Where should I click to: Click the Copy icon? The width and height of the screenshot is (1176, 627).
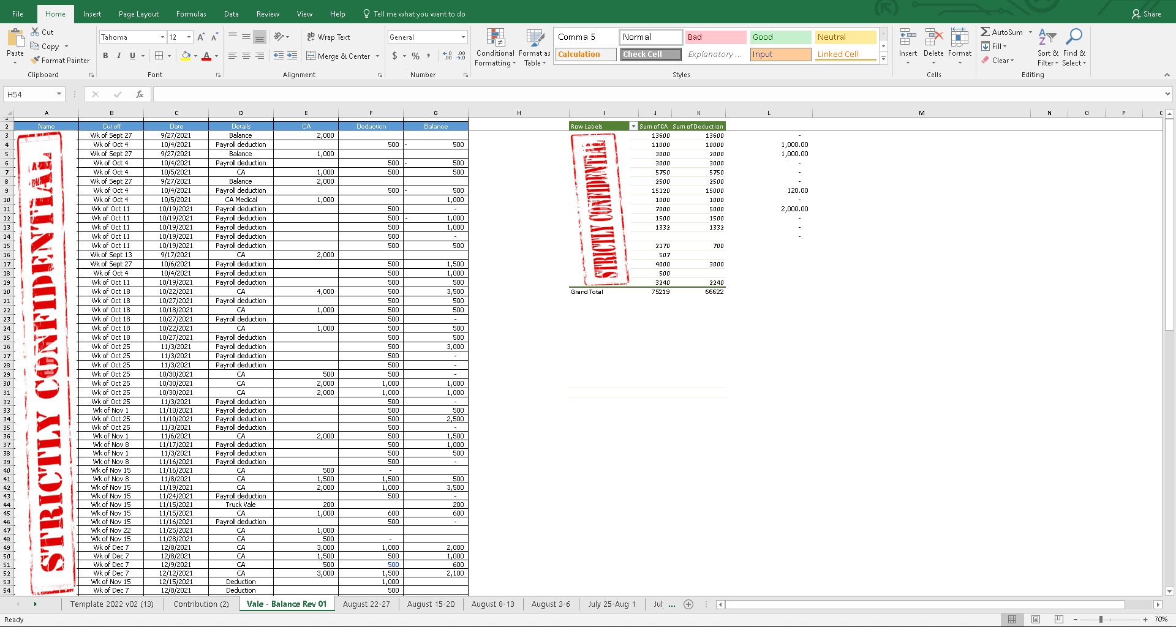coord(35,46)
